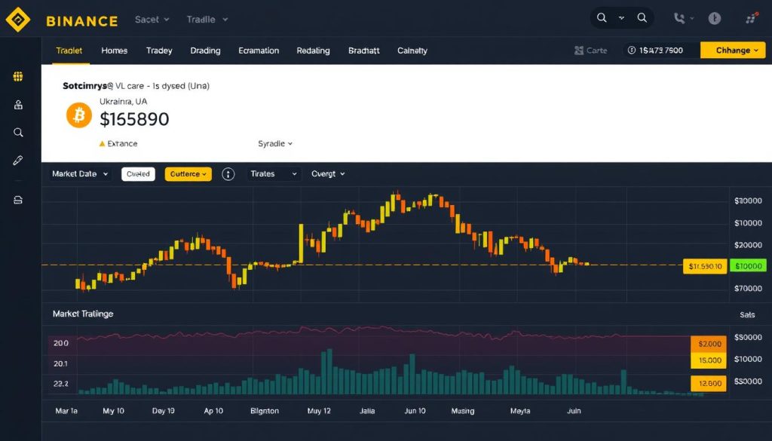Expand the Sacet dropdown menu
This screenshot has height=441, width=772.
point(152,20)
